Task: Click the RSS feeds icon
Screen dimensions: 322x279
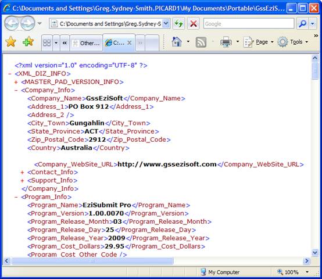Action: [201, 42]
